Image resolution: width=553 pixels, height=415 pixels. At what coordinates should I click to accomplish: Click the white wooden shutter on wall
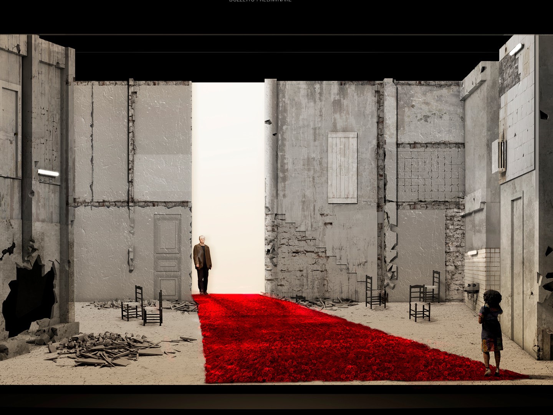(x=342, y=168)
